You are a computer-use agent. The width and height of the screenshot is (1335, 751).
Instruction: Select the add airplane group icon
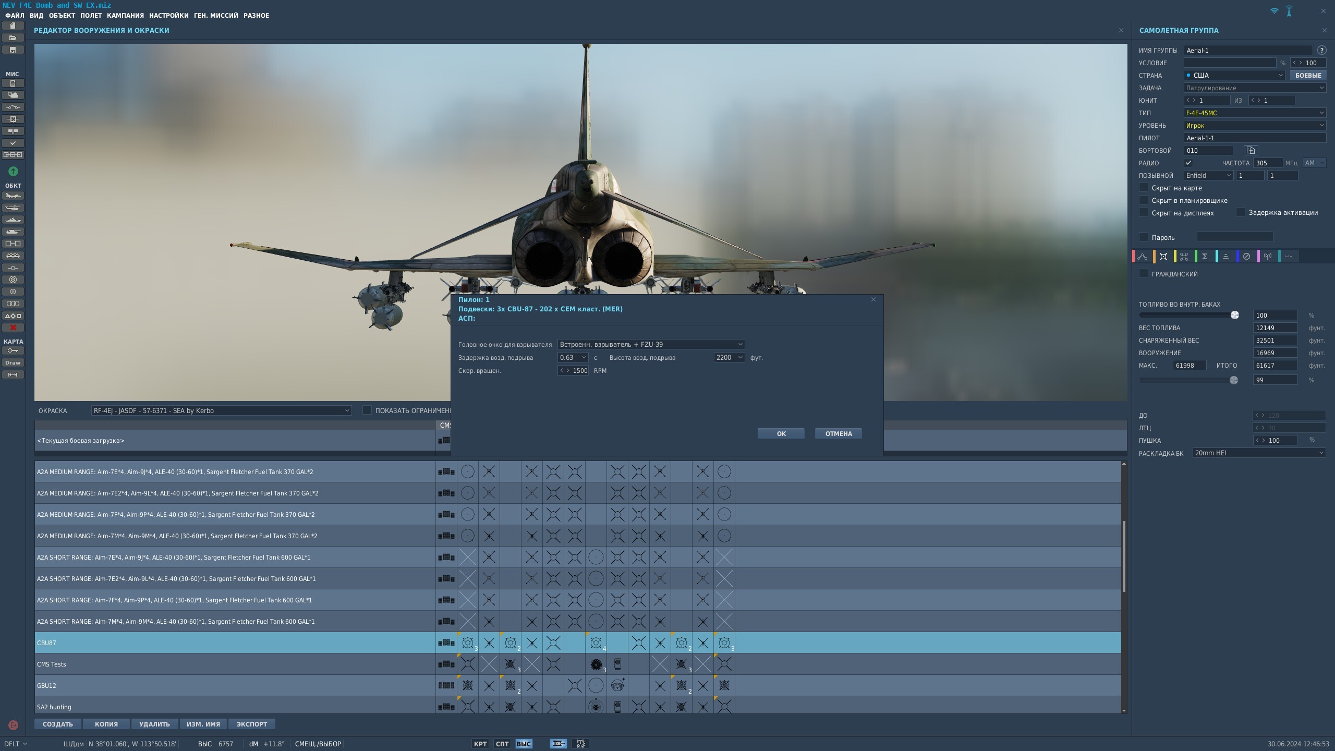tap(13, 196)
